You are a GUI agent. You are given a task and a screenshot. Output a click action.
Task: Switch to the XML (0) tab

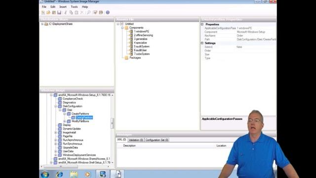tap(121, 139)
